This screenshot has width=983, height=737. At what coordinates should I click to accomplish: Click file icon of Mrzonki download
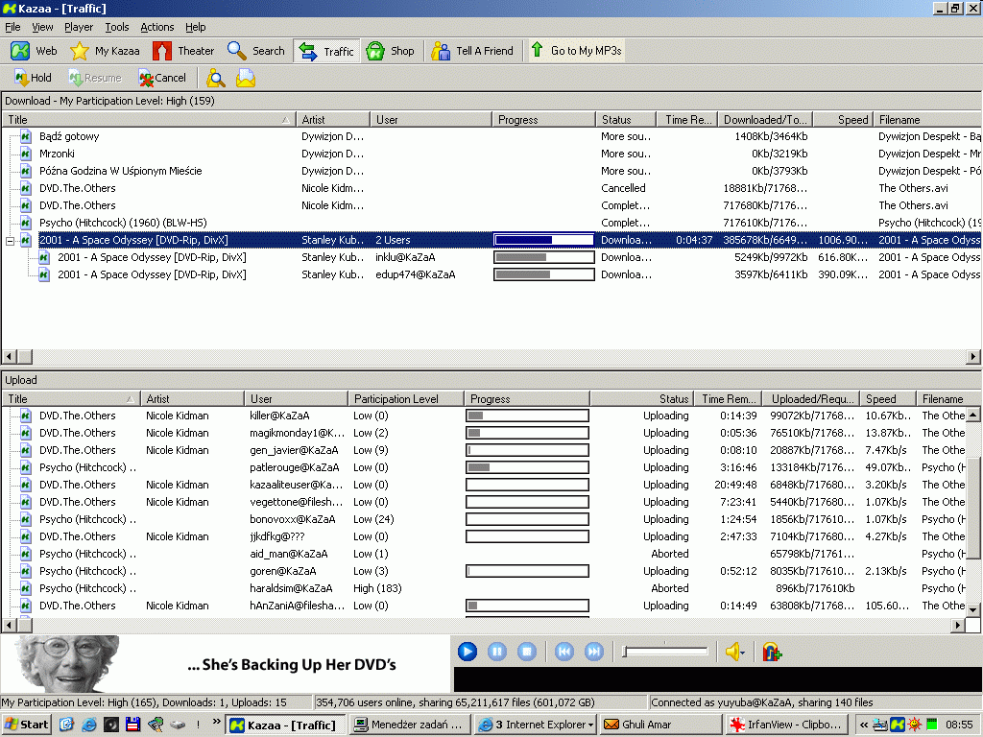pos(26,154)
